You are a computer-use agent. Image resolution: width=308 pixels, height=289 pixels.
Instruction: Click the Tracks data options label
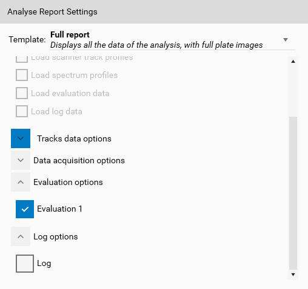74,138
